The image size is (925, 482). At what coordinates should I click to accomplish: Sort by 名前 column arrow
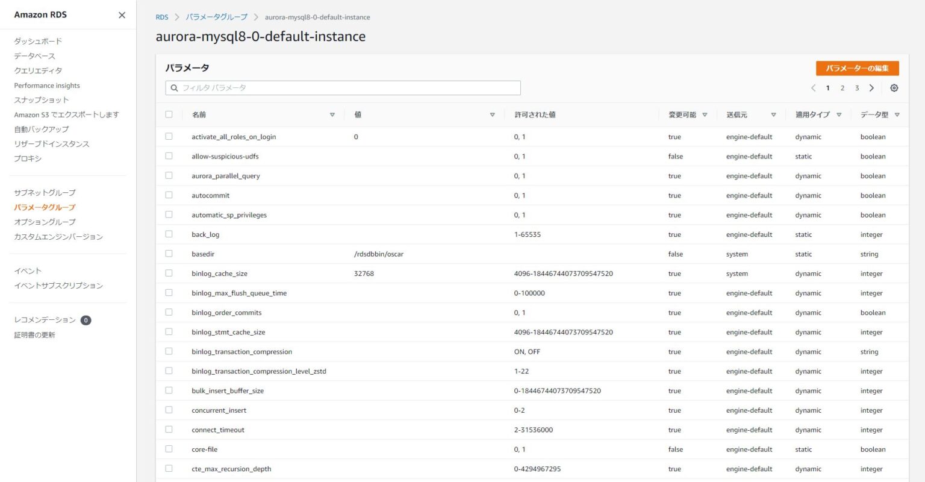[x=332, y=114]
